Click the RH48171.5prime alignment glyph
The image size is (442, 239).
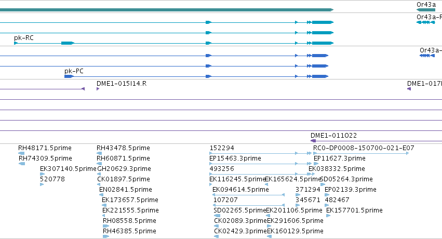21,153
